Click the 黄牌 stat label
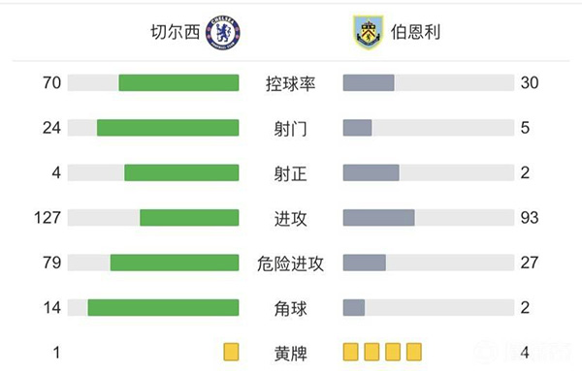The width and height of the screenshot is (582, 371). coord(291,354)
